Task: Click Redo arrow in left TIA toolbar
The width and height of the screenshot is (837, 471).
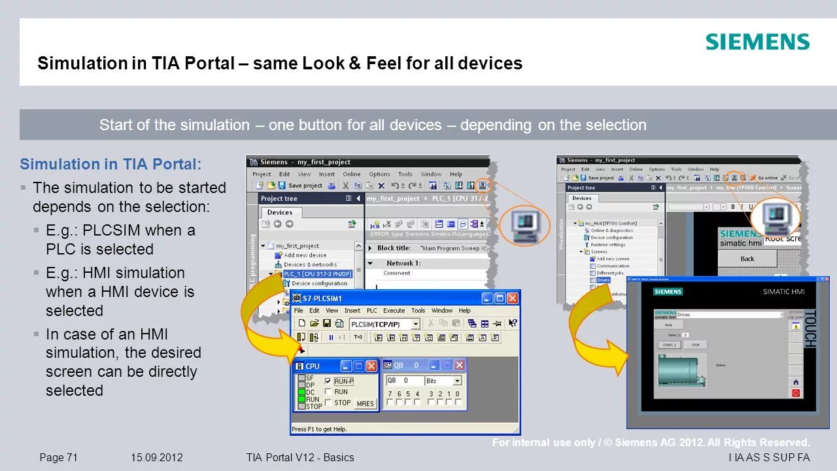Action: coord(412,185)
